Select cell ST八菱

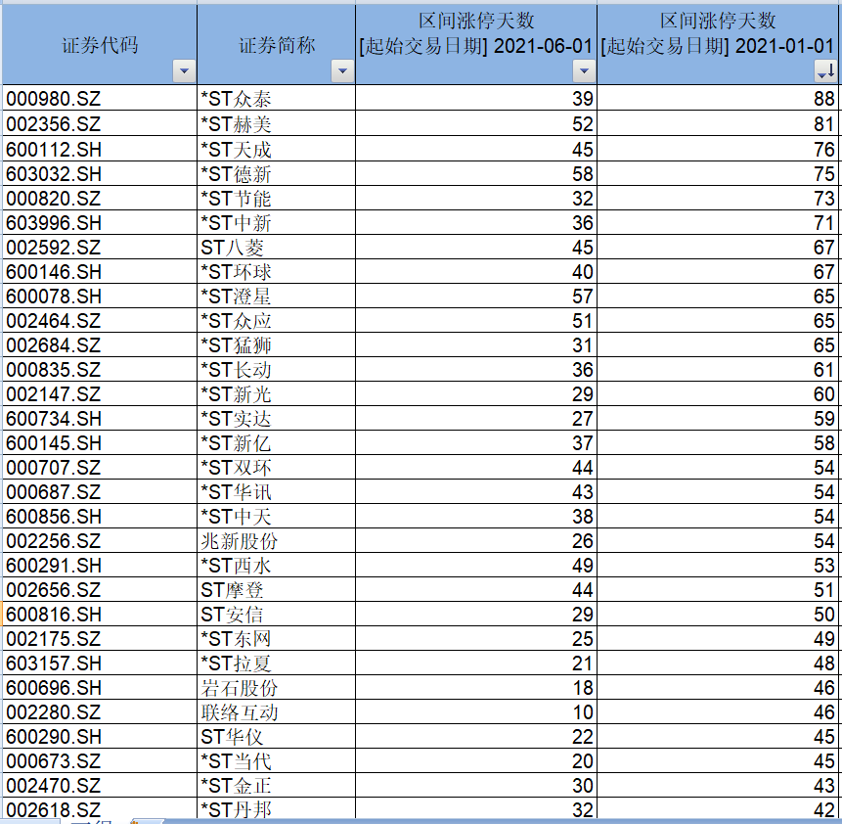tap(277, 247)
